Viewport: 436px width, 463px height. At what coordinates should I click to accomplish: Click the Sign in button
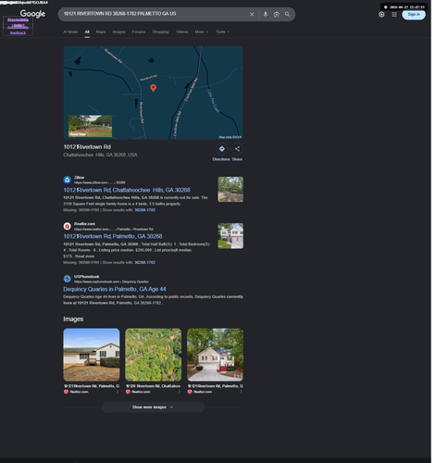point(414,14)
